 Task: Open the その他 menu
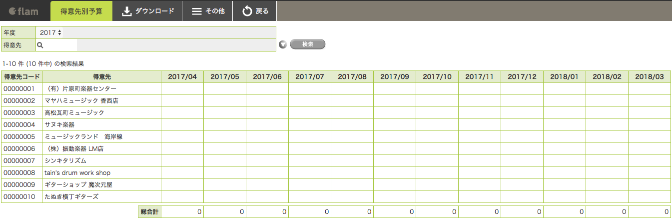click(207, 11)
